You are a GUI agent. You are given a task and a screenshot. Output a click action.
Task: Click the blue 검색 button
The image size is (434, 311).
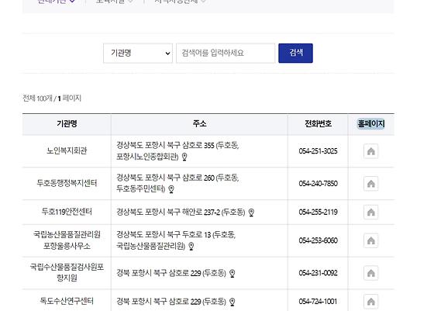coord(295,54)
